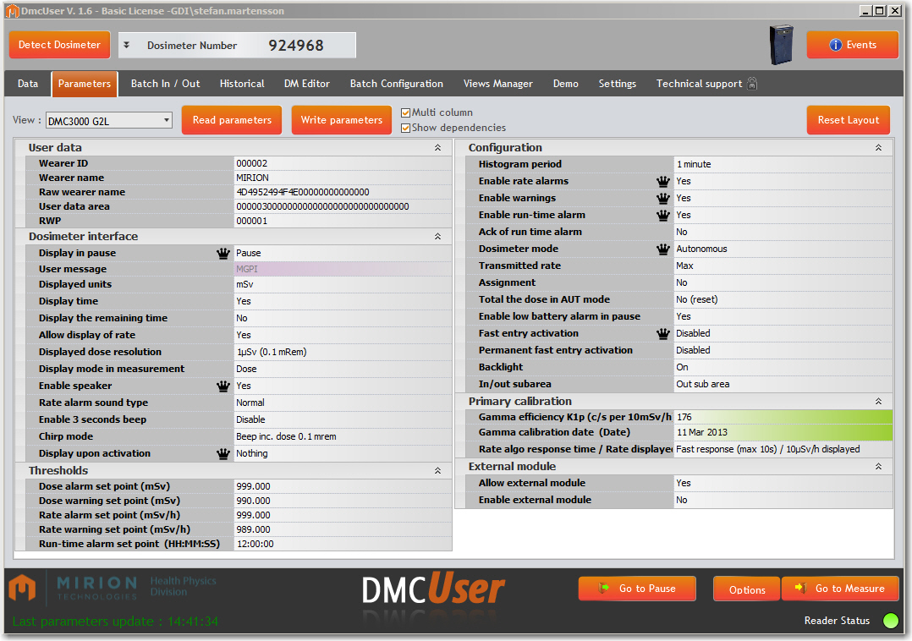The width and height of the screenshot is (912, 641).
Task: Click crown icon beside Enable speaker
Action: pyautogui.click(x=223, y=386)
